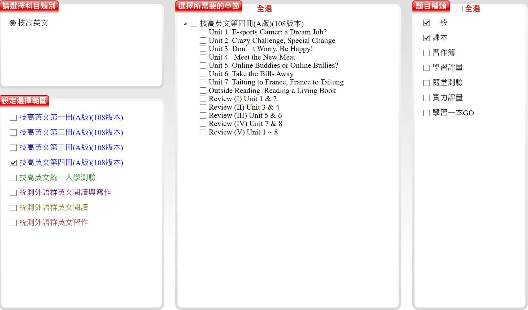Enable the 實力評量 question type
This screenshot has width=528, height=310.
(x=426, y=98)
